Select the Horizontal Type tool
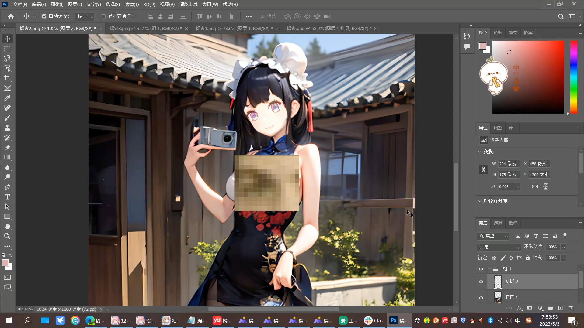This screenshot has width=584, height=328. click(7, 197)
